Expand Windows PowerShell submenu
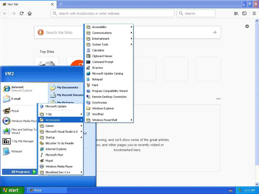 coord(109,120)
